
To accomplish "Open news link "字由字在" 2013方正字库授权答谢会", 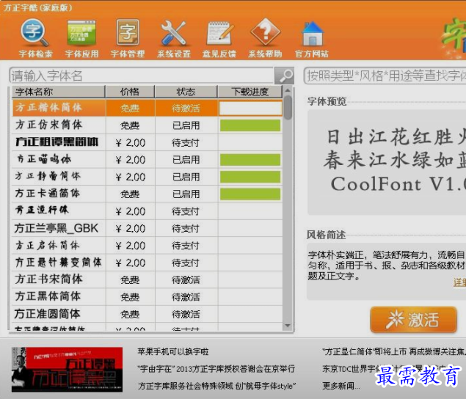I will click(x=216, y=369).
